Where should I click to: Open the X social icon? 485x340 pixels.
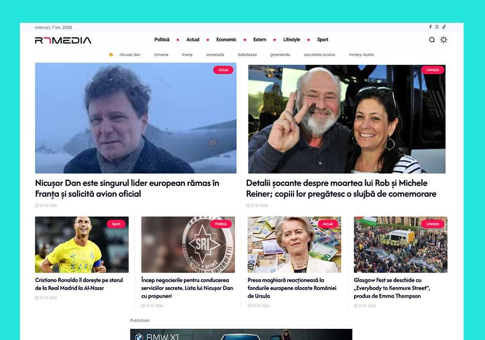(x=437, y=27)
